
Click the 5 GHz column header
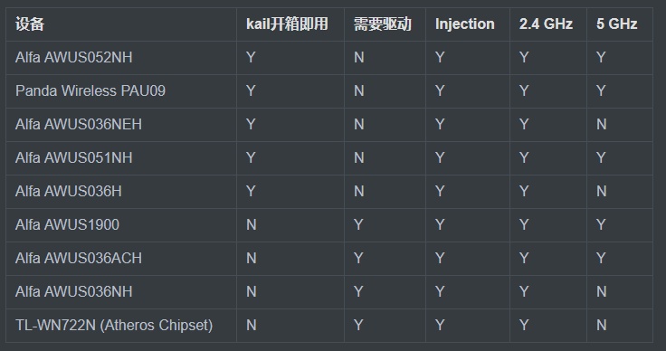click(x=617, y=24)
